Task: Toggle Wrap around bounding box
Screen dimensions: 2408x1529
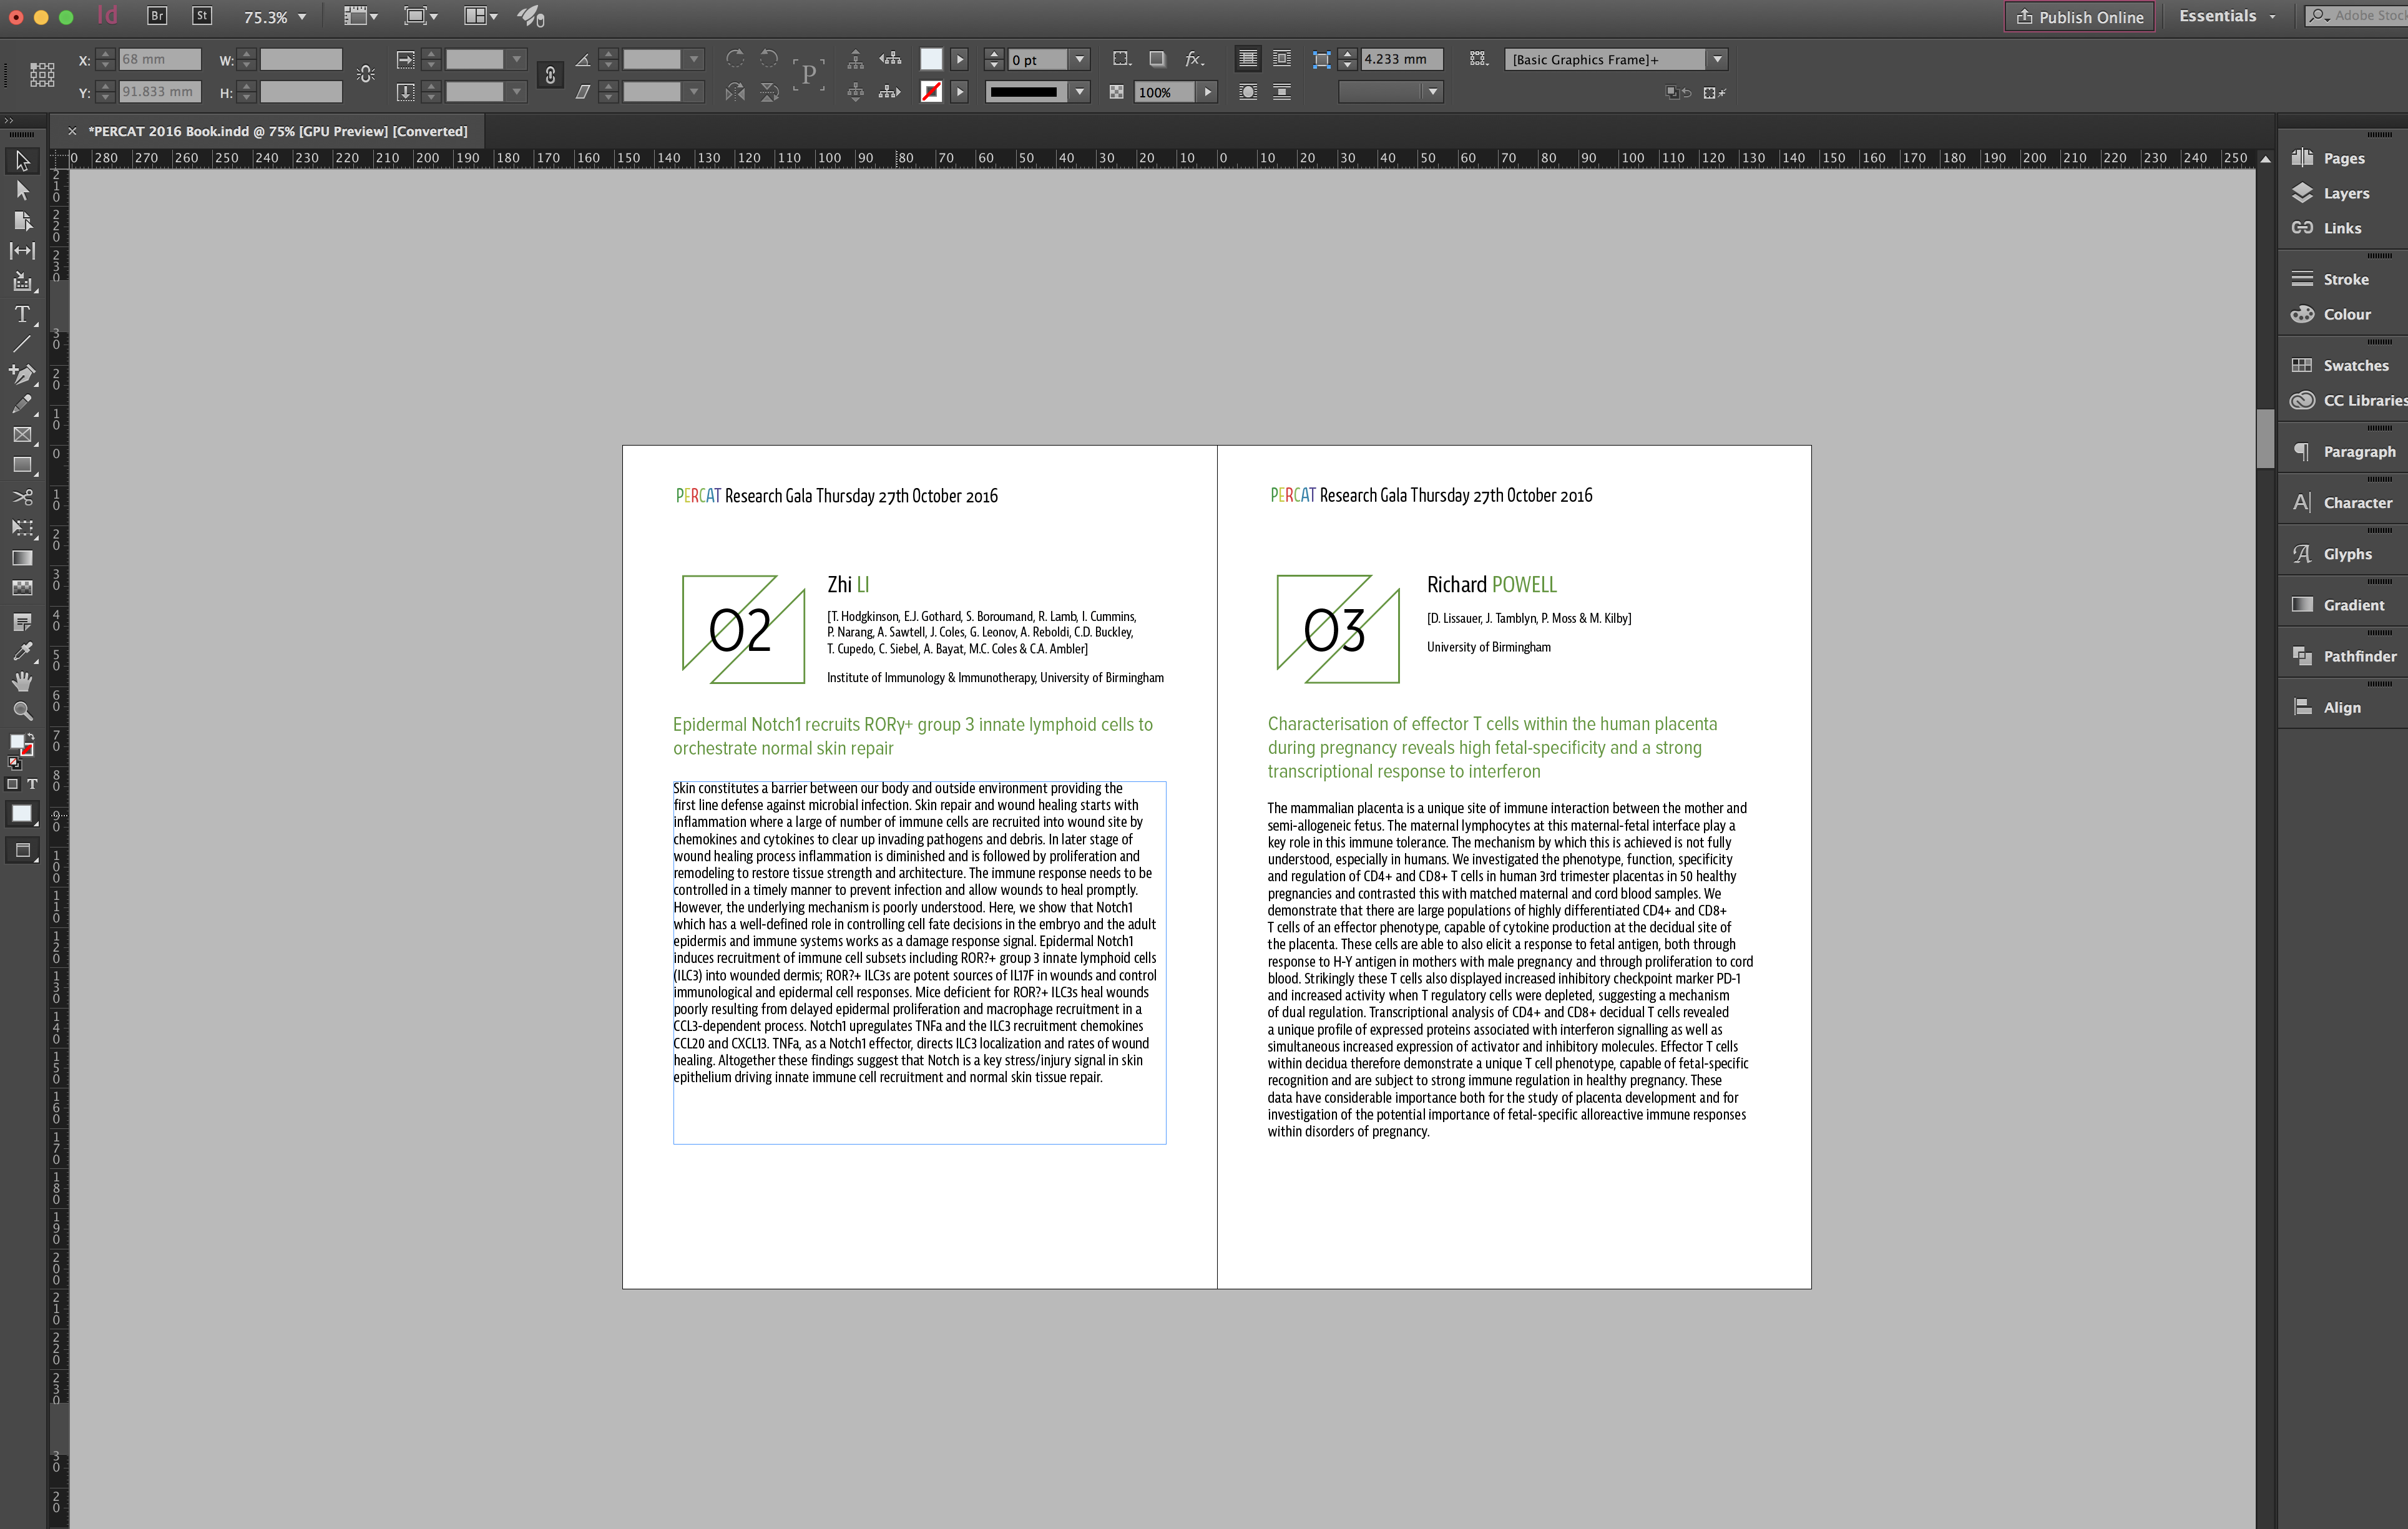Action: 1281,59
